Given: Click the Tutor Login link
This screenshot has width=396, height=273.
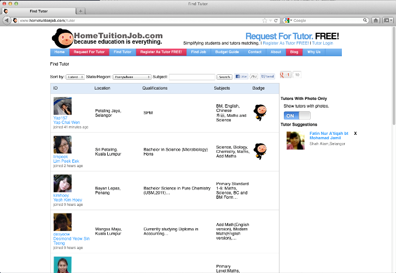Looking at the screenshot, I should [323, 43].
